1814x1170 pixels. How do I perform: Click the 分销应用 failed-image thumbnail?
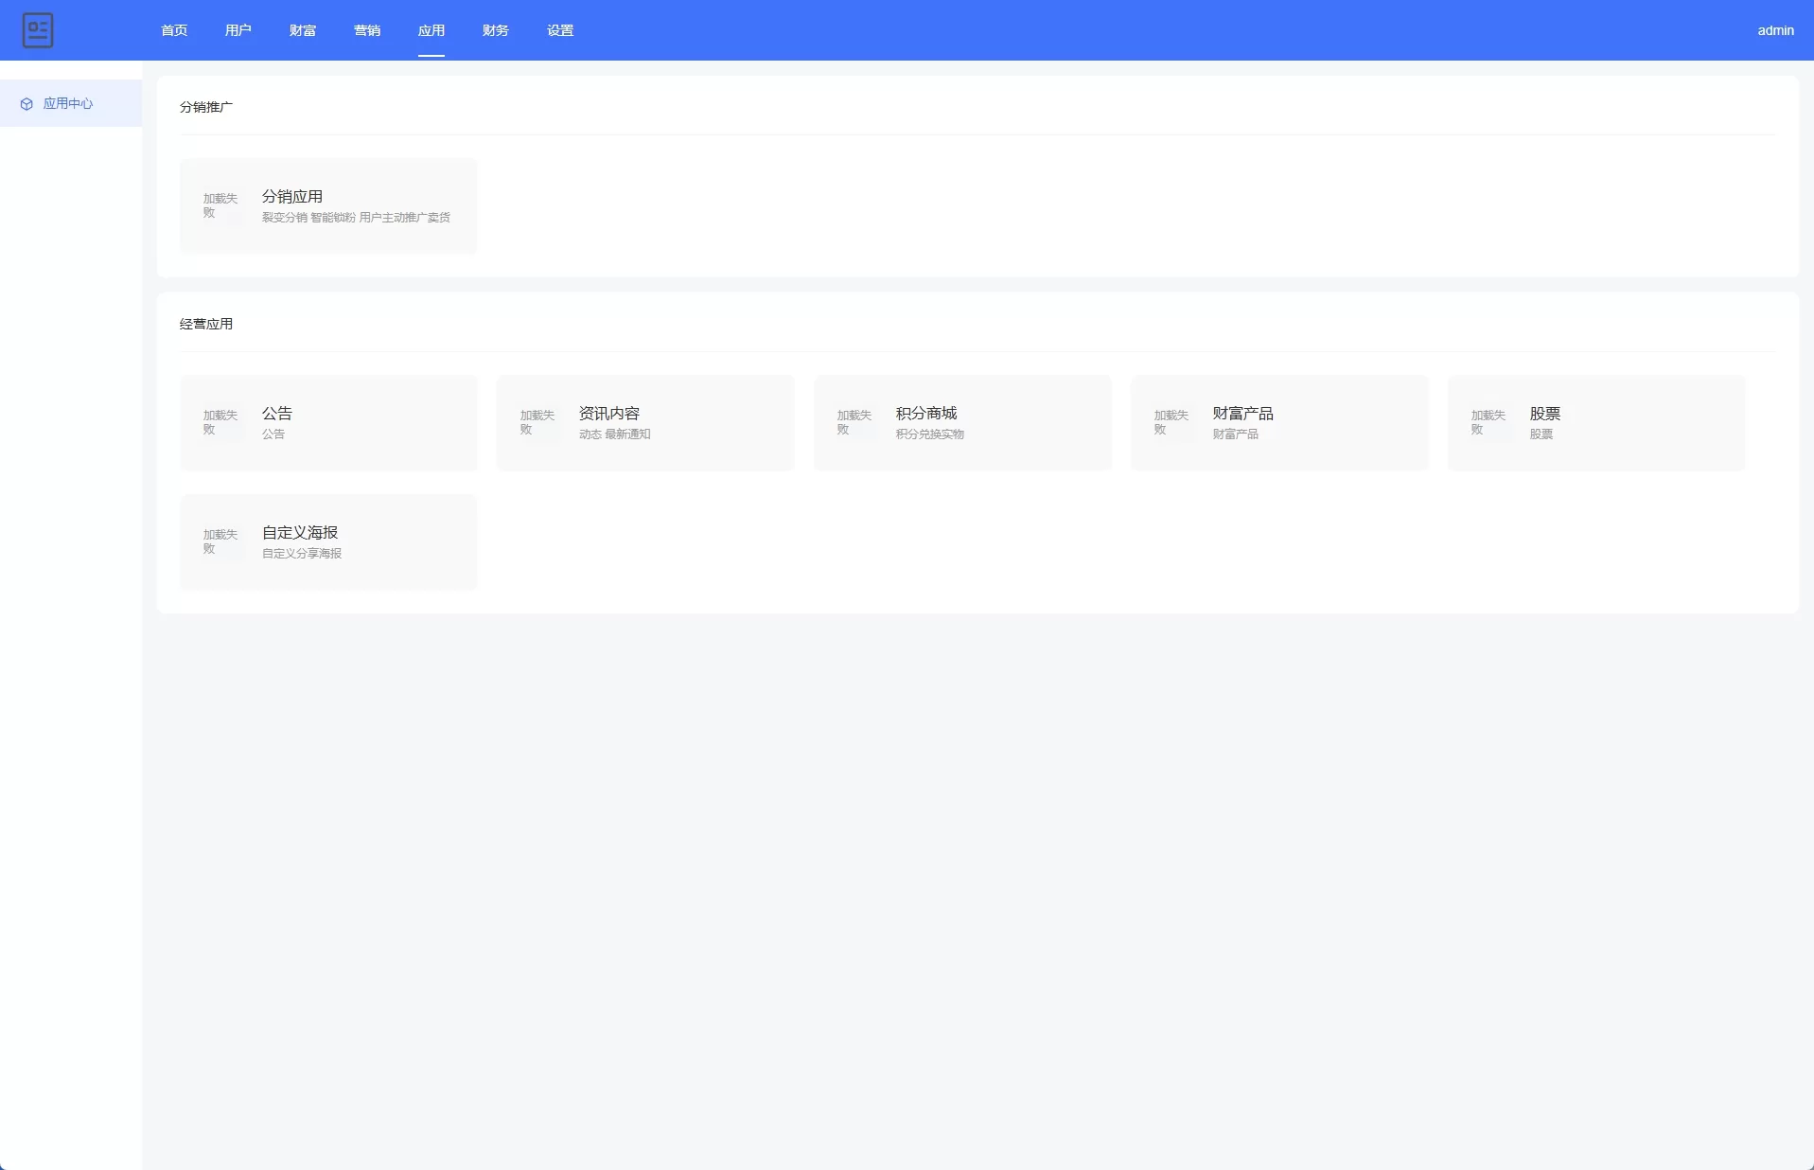click(223, 205)
